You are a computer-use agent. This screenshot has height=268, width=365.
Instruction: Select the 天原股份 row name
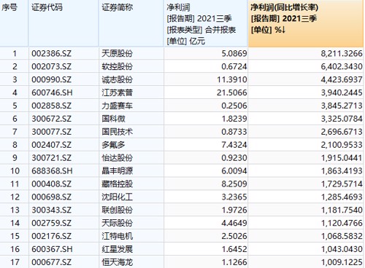(117, 53)
